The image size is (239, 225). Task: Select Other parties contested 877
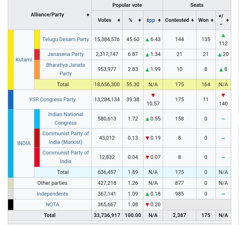point(179,183)
